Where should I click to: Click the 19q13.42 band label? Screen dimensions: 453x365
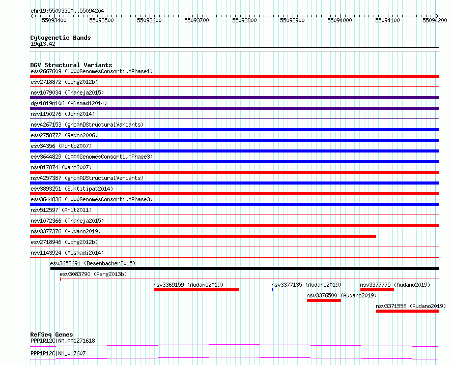tap(43, 44)
